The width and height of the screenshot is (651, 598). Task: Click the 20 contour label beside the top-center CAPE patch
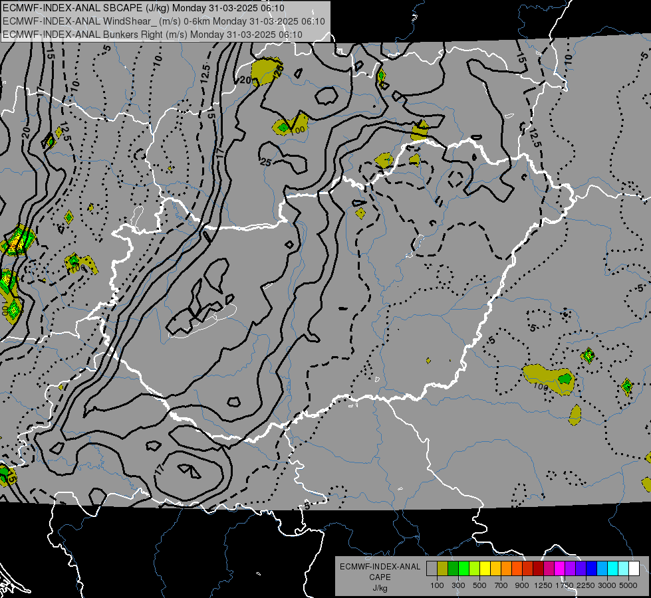point(245,80)
